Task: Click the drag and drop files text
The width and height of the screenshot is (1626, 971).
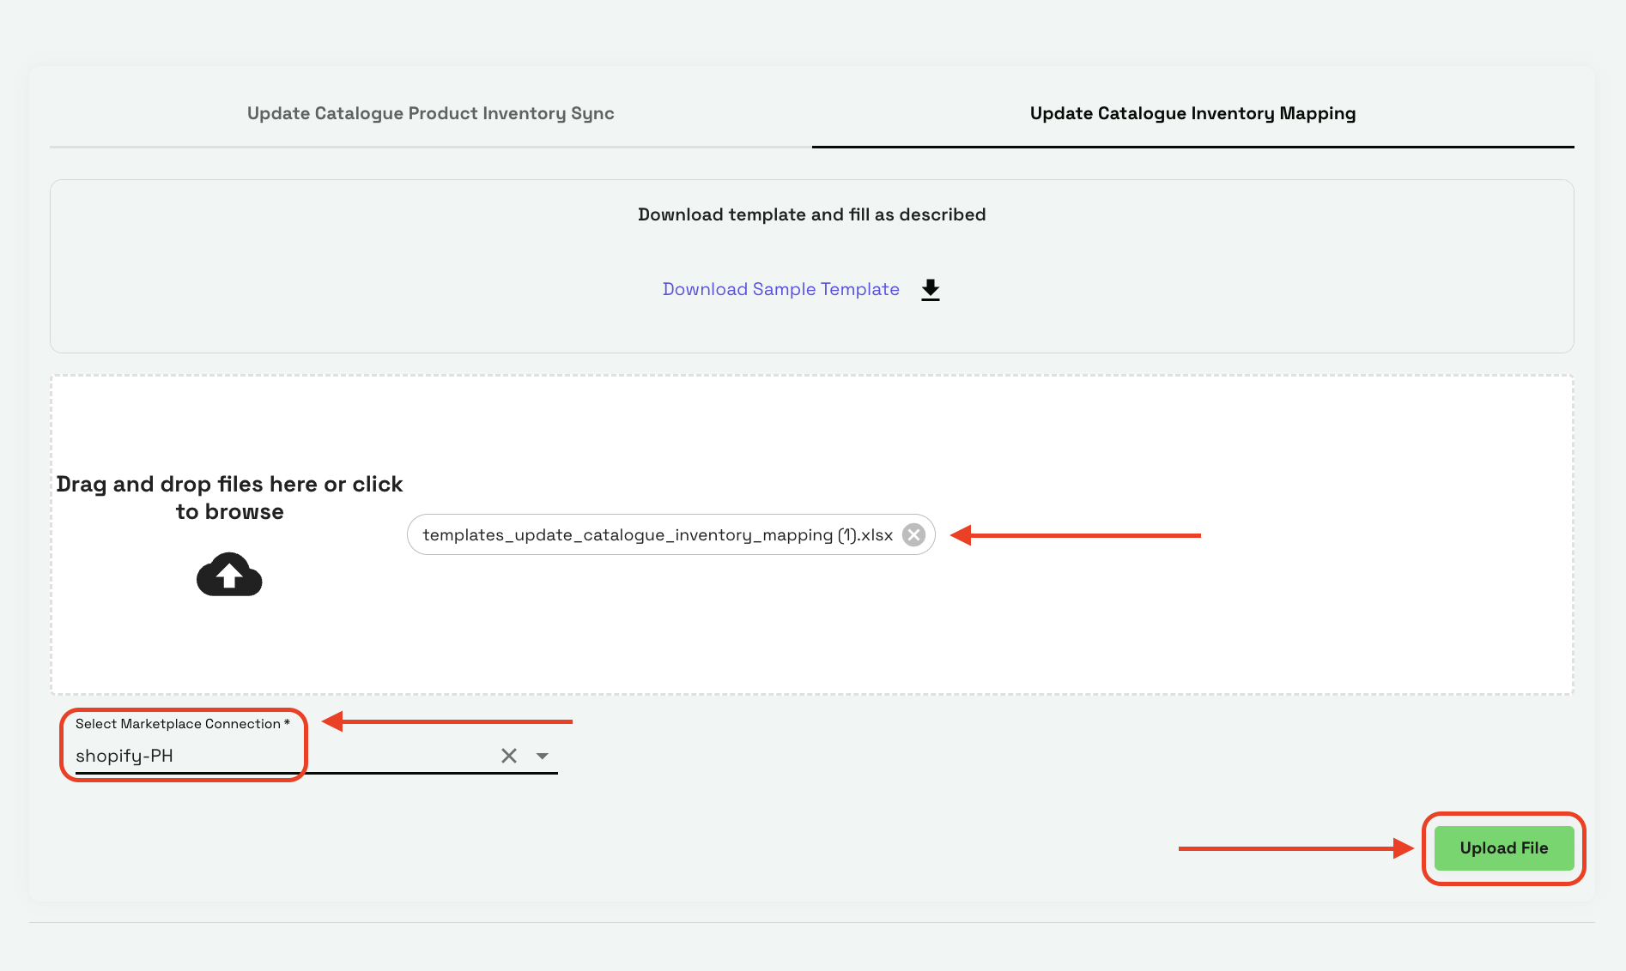Action: pyautogui.click(x=229, y=498)
